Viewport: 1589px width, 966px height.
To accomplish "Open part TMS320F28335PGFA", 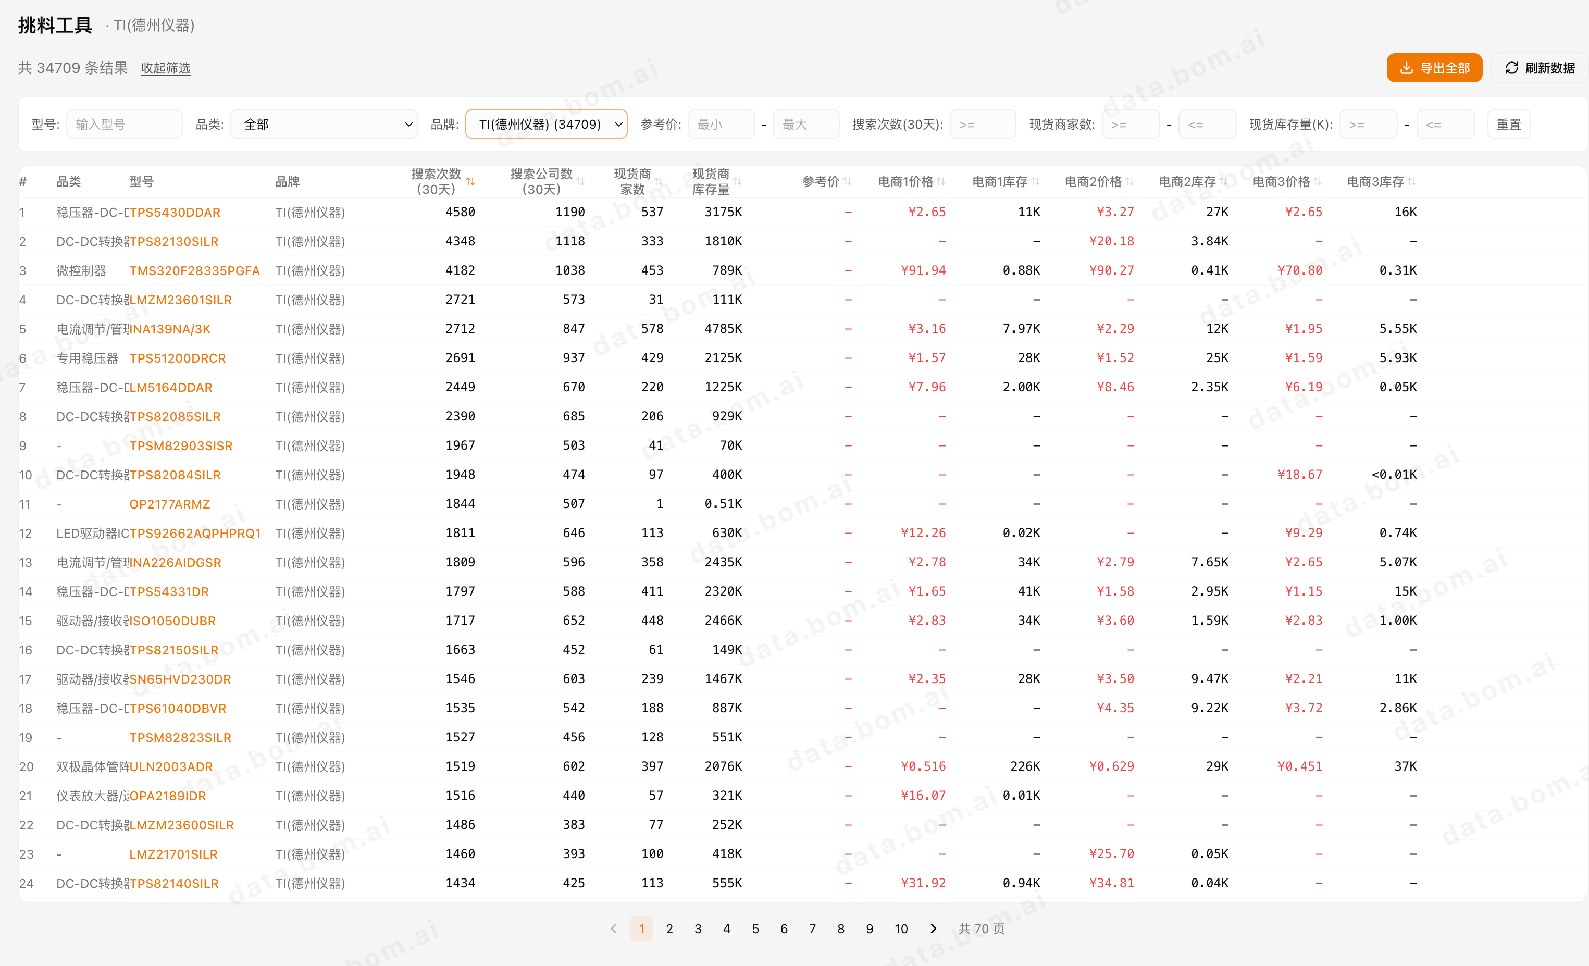I will coord(195,271).
